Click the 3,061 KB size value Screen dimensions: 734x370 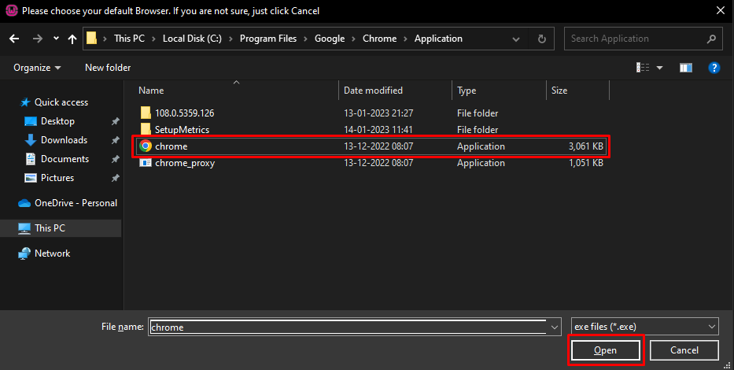585,146
